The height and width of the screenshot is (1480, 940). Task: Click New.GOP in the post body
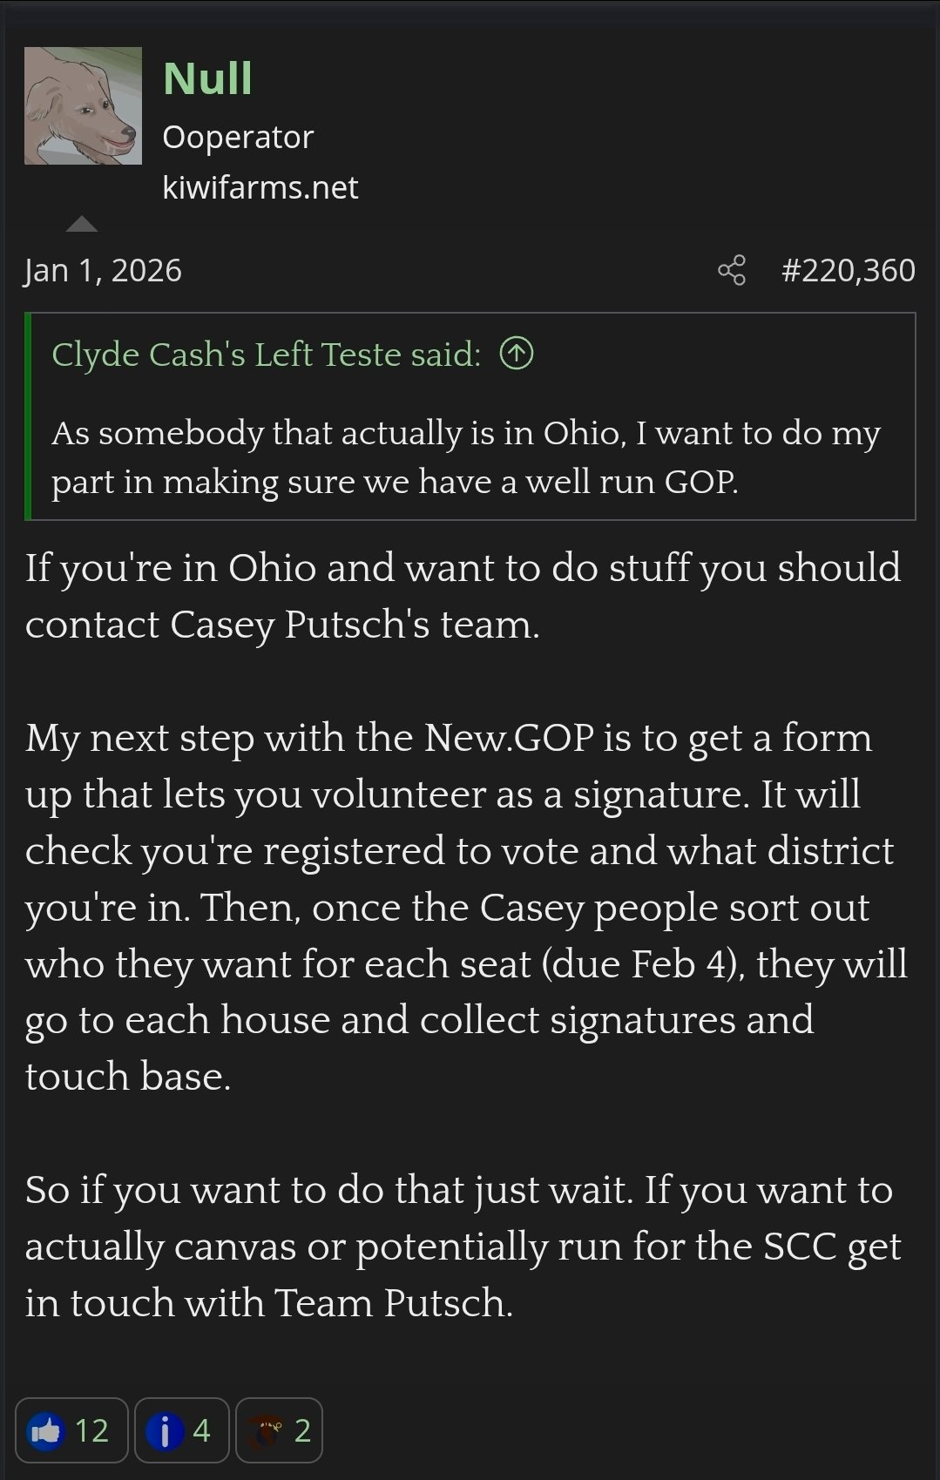[x=510, y=738]
